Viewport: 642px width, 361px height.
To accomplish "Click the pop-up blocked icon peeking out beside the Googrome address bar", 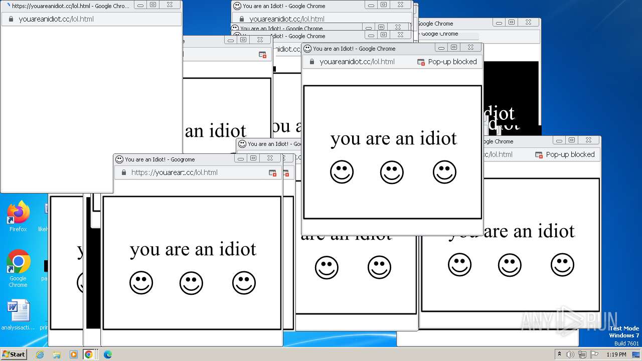I will [286, 173].
